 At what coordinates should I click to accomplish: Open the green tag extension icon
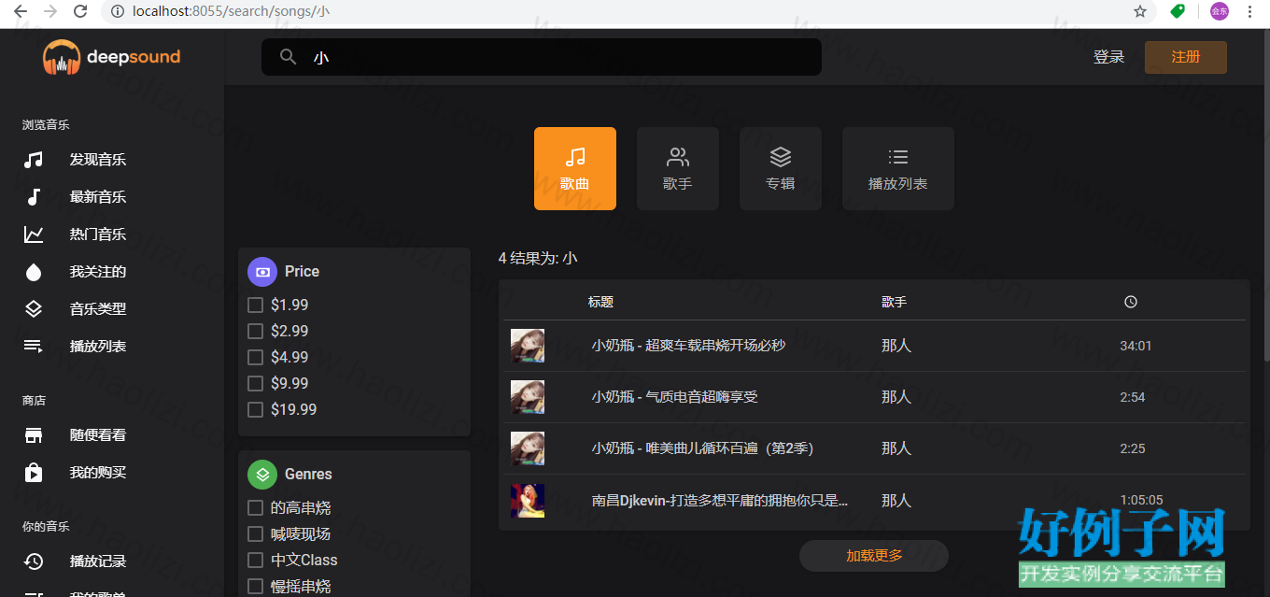click(x=1178, y=12)
